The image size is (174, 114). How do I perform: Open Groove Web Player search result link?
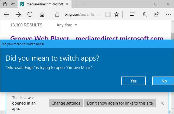click(x=87, y=38)
